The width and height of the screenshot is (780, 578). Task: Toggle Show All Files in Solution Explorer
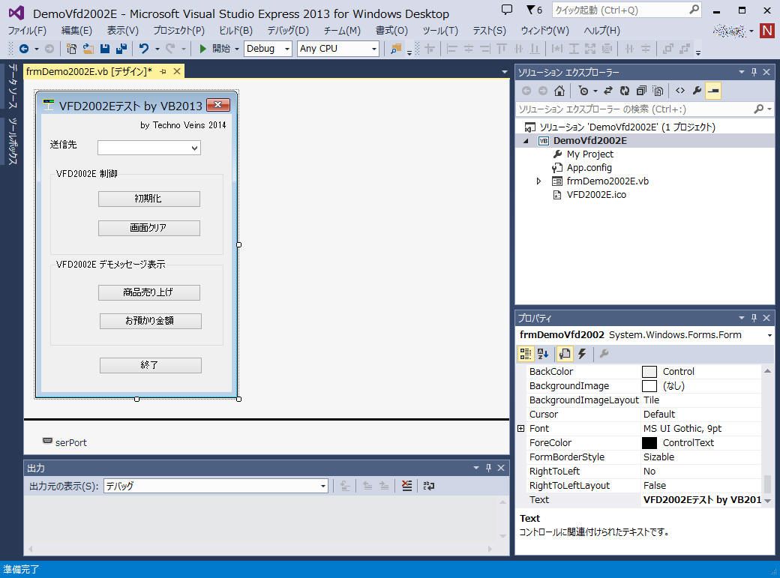coord(658,91)
